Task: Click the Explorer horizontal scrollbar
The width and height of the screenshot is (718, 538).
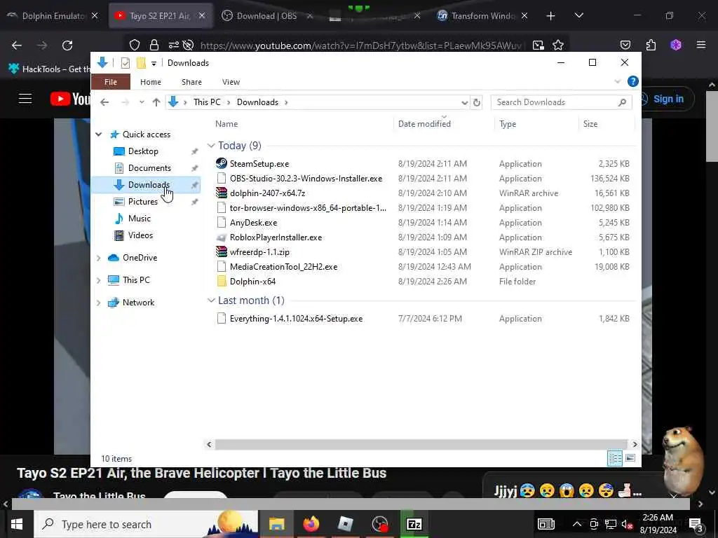Action: click(x=421, y=444)
